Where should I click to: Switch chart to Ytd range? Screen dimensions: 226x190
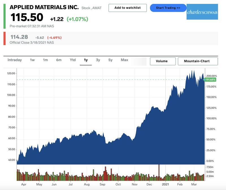(x=73, y=60)
